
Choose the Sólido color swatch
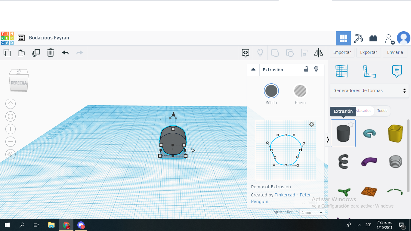click(x=271, y=91)
